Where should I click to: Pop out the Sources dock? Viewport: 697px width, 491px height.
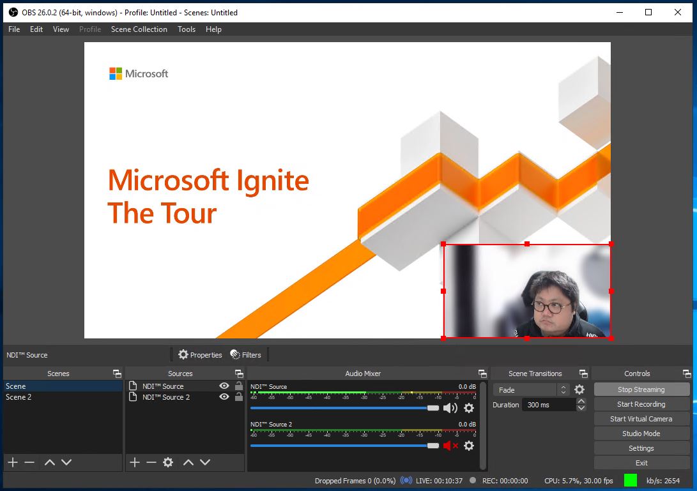(x=239, y=374)
